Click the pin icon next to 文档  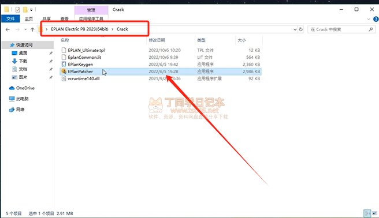51,69
